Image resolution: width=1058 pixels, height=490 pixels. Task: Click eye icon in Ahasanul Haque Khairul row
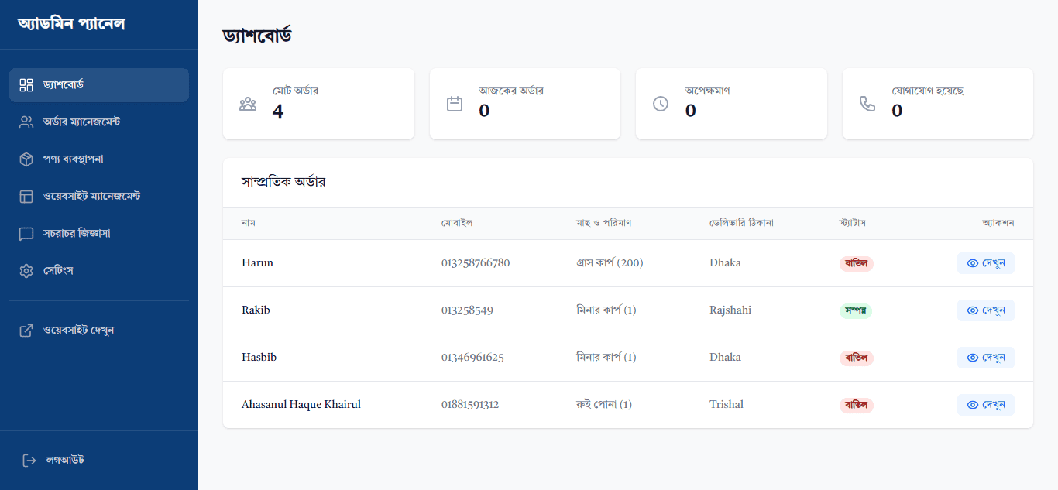973,405
